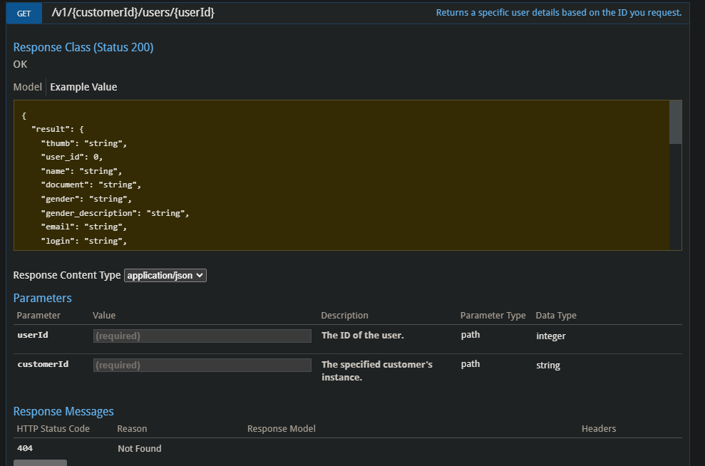Screen dimensions: 705x466
Task: Click the HTTP Status Code column header
Action: click(x=53, y=429)
